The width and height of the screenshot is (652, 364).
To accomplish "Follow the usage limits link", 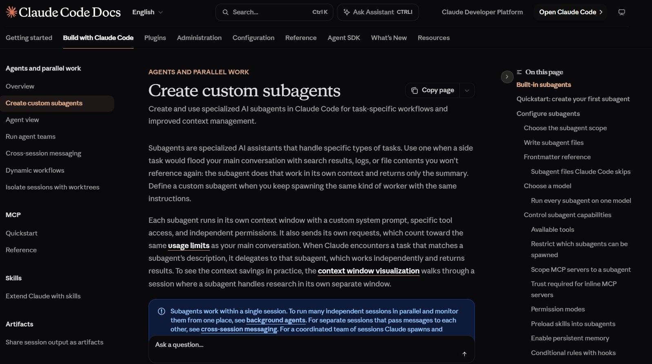I will 189,246.
